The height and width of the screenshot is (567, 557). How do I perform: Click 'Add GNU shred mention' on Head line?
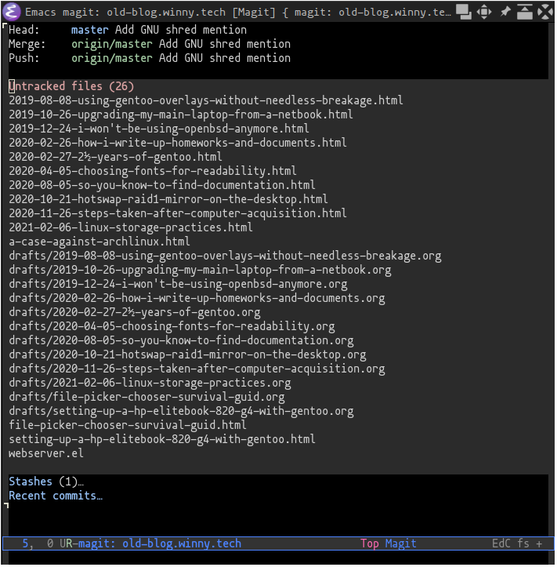(181, 30)
